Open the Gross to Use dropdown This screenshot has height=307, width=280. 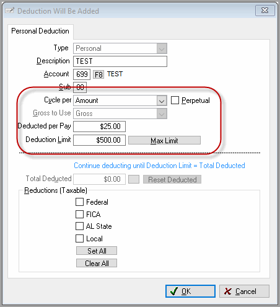coord(162,113)
